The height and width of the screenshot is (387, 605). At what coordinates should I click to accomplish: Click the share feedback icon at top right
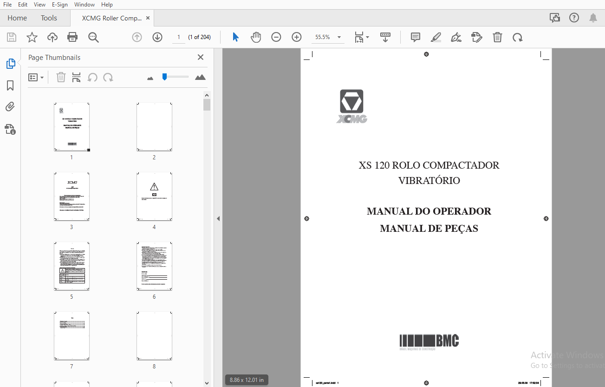554,18
